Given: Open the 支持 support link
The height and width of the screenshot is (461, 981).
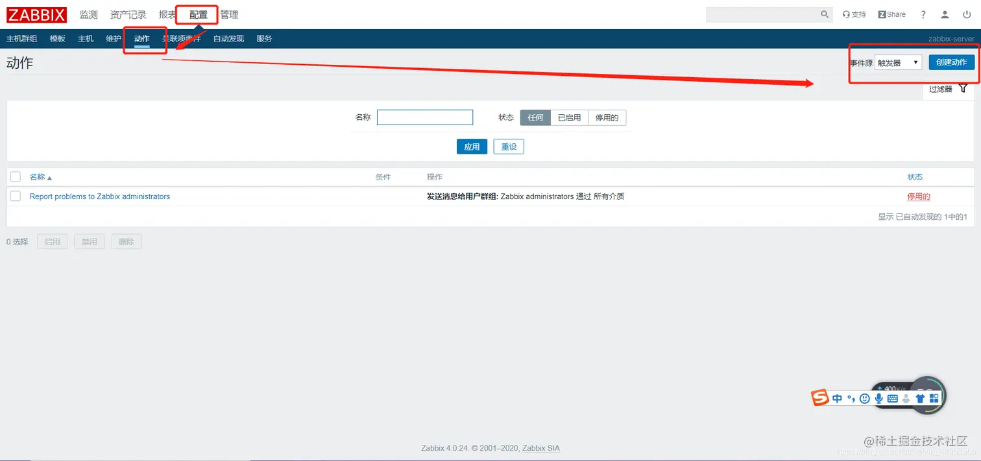Looking at the screenshot, I should pyautogui.click(x=854, y=14).
